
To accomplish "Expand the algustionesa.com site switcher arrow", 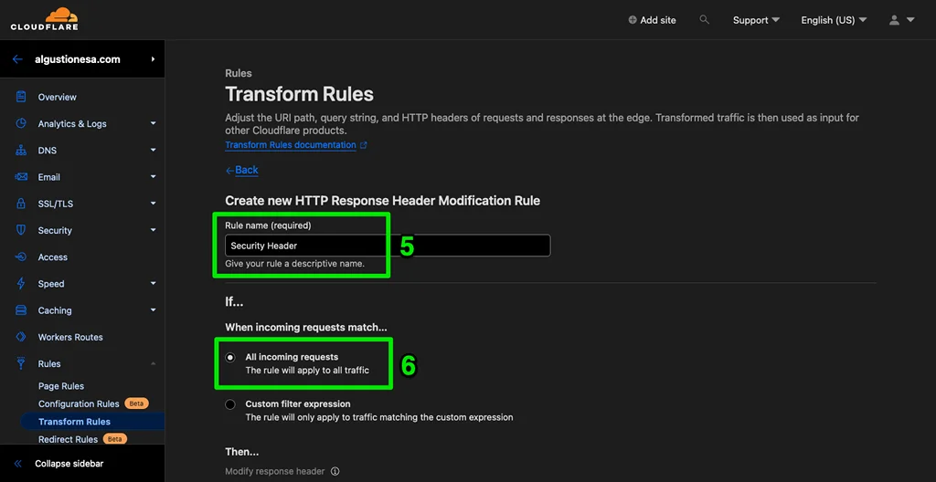I will pyautogui.click(x=153, y=59).
